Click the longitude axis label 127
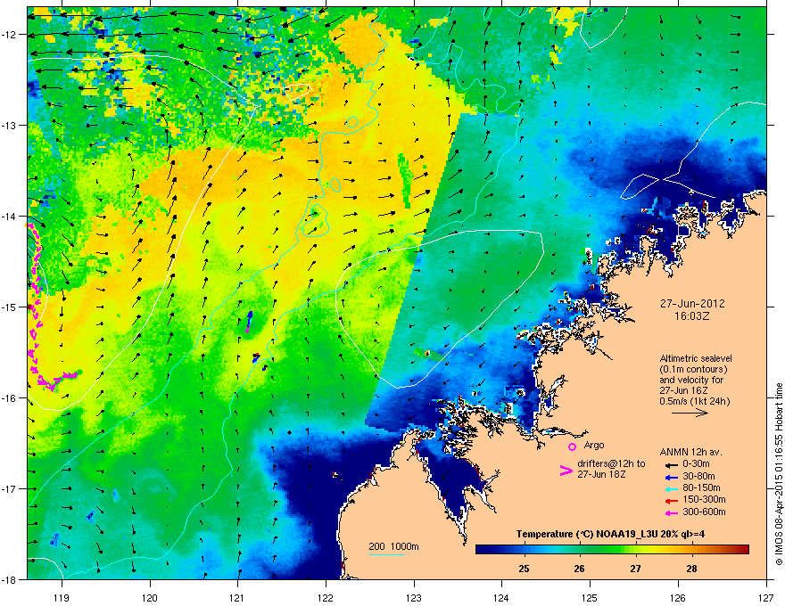Viewport: 785px width, 606px height. pyautogui.click(x=766, y=597)
